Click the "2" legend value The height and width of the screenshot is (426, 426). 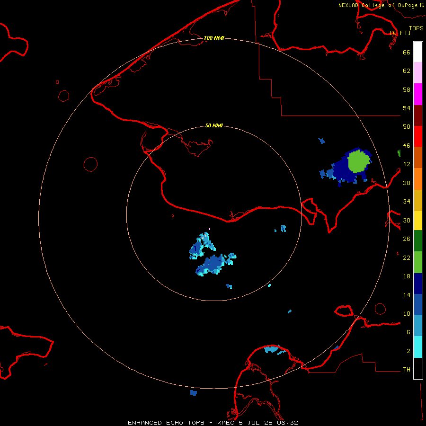(x=408, y=351)
